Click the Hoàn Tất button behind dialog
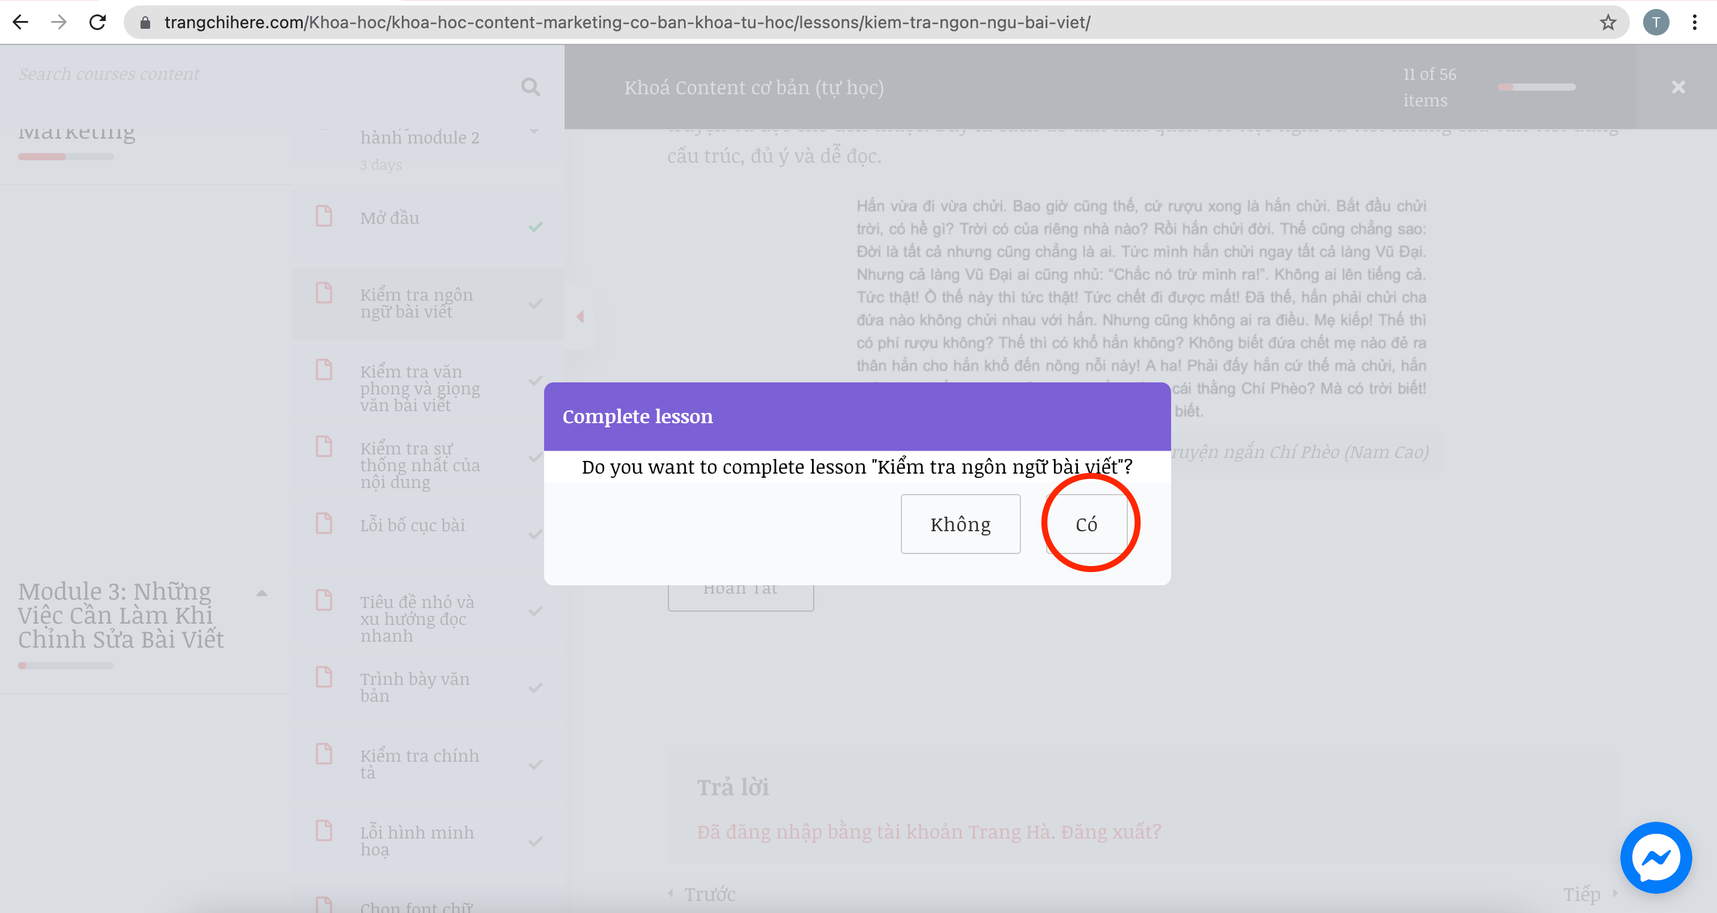This screenshot has height=913, width=1717. 740,596
